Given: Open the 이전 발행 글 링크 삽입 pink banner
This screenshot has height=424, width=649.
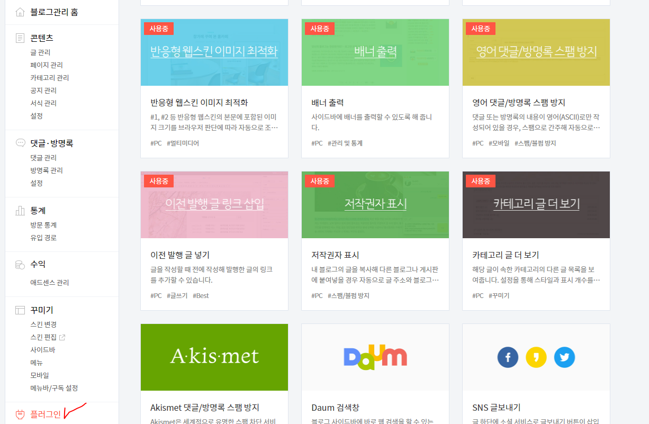Looking at the screenshot, I should [x=214, y=205].
